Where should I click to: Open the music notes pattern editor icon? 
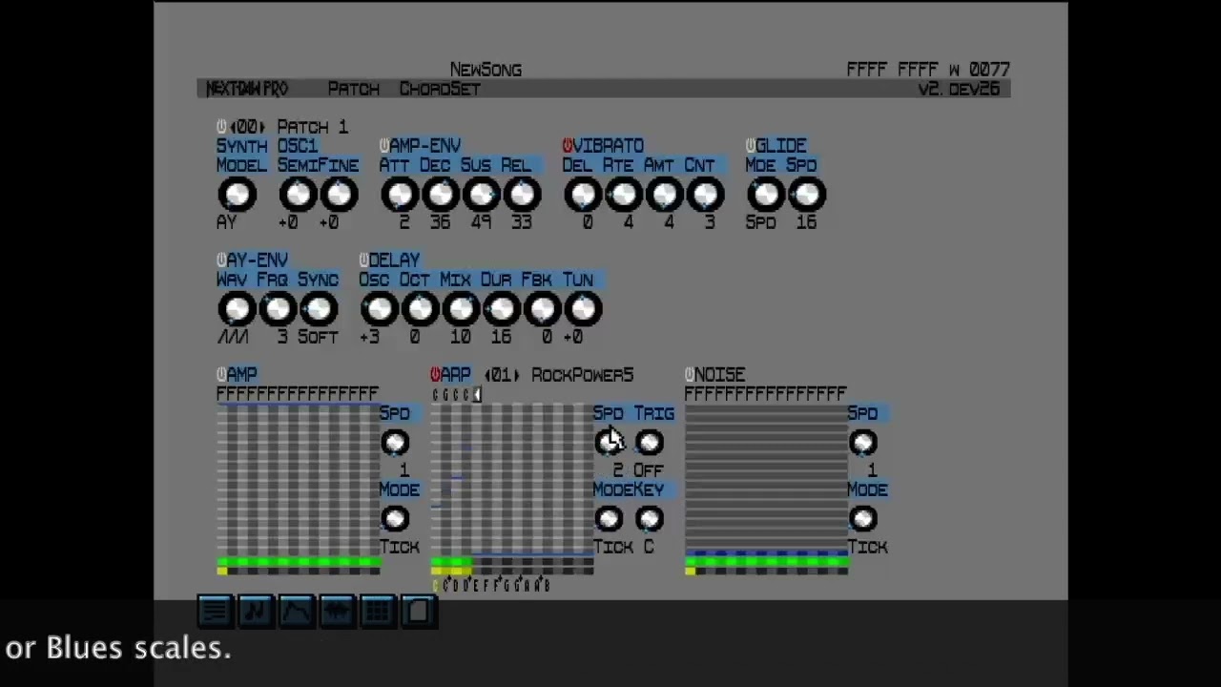coord(255,611)
